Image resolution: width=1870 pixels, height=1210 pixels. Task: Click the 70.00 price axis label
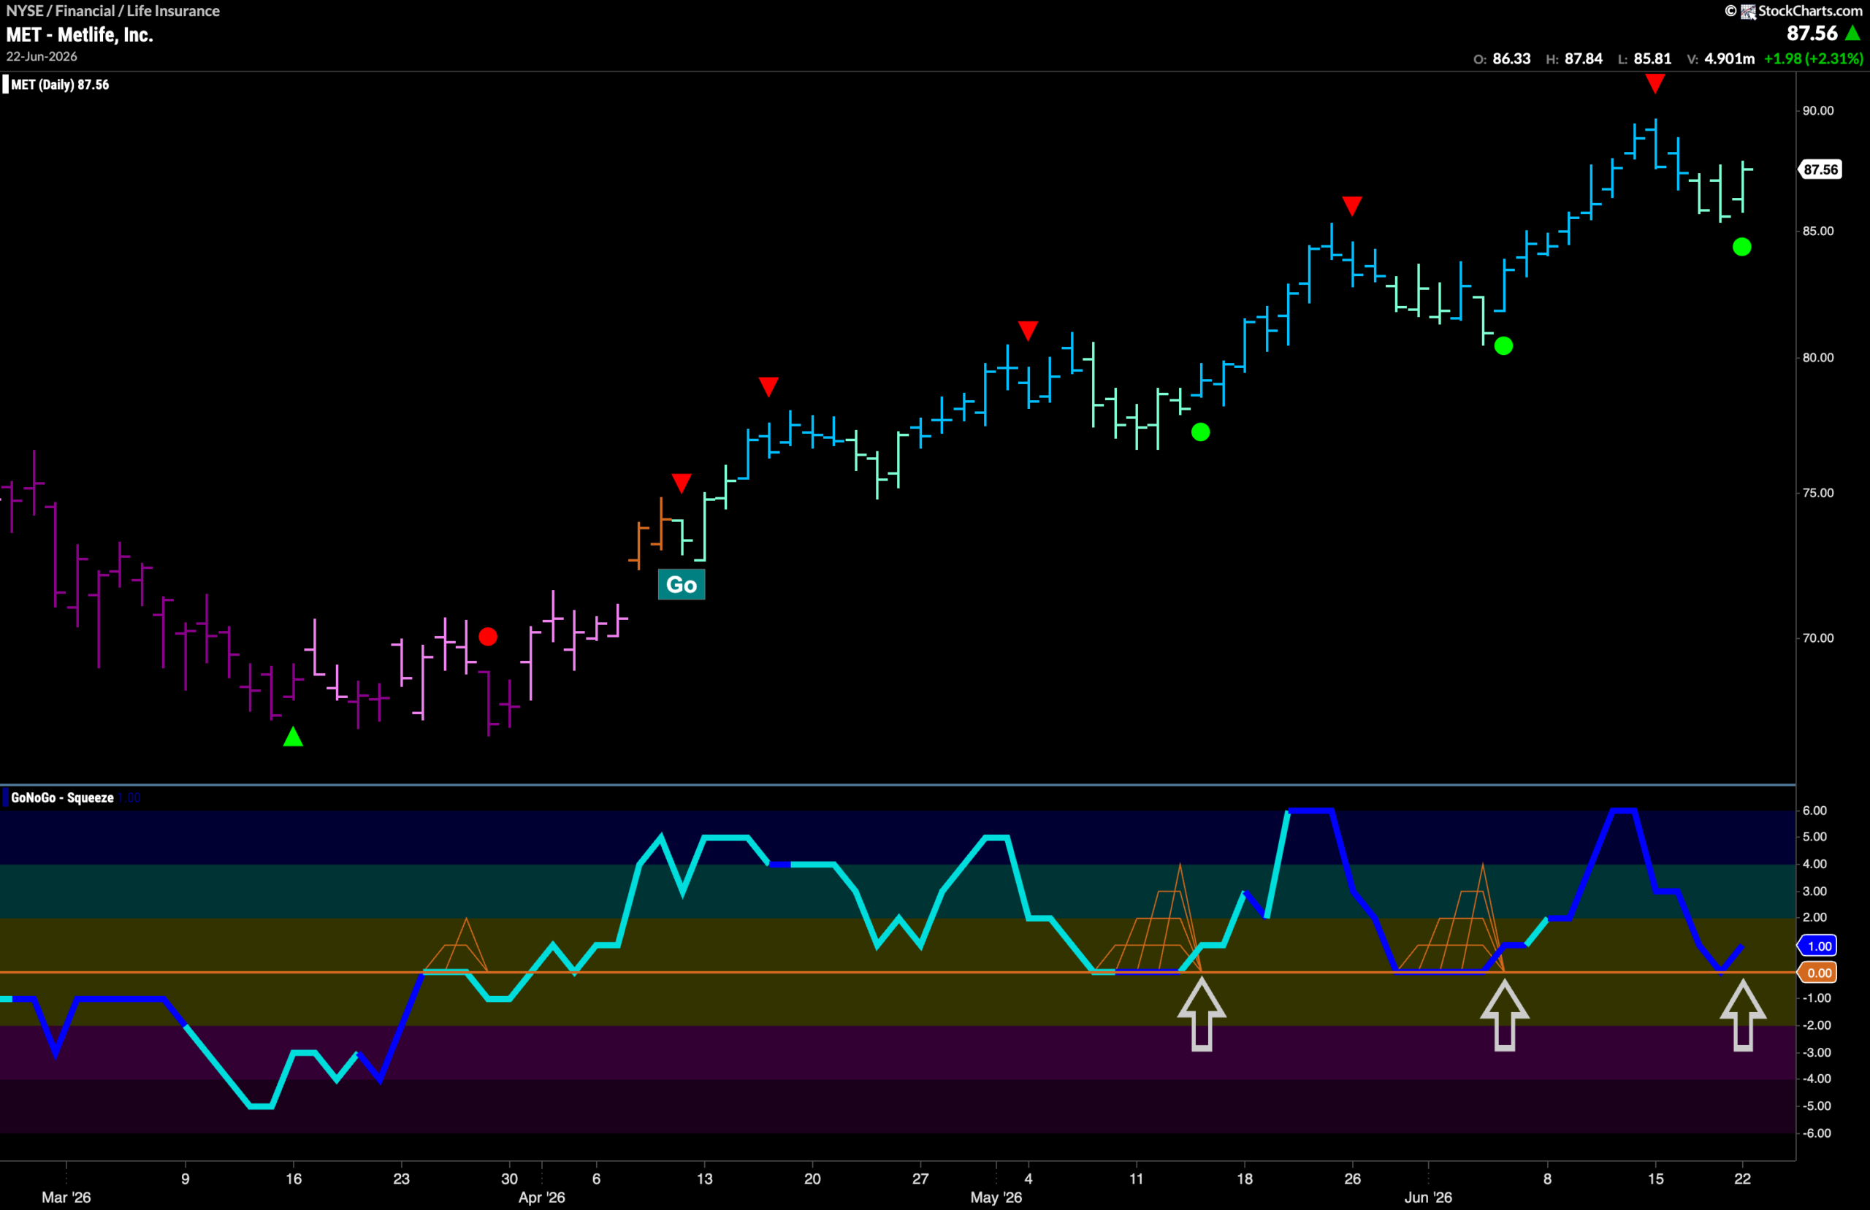[1818, 638]
